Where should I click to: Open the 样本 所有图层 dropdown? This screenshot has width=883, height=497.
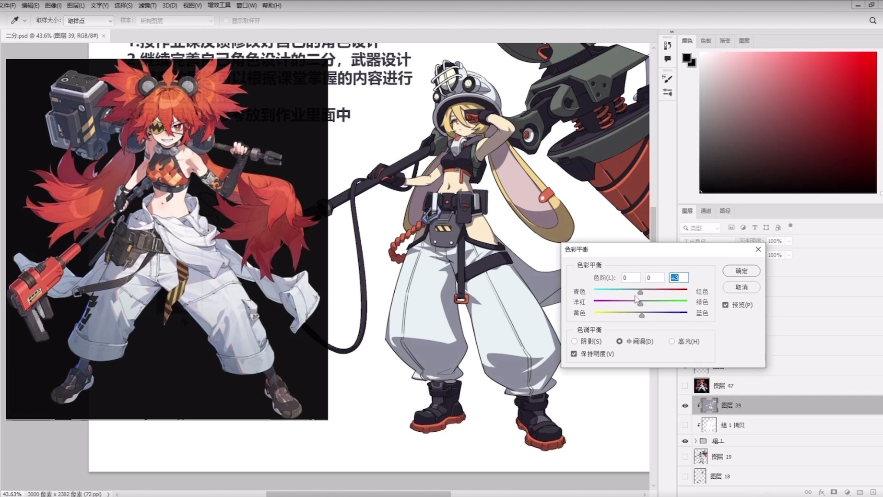(175, 21)
